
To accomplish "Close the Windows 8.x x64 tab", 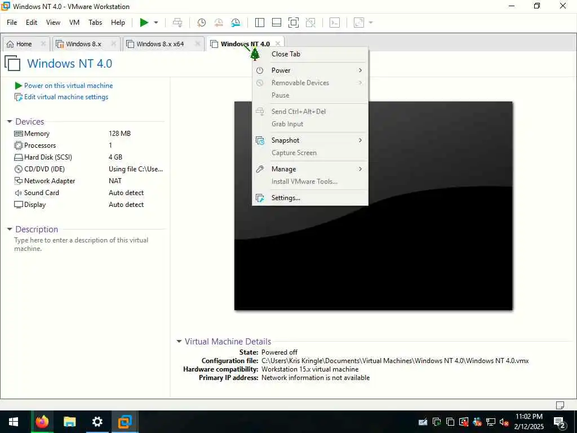I will 198,44.
